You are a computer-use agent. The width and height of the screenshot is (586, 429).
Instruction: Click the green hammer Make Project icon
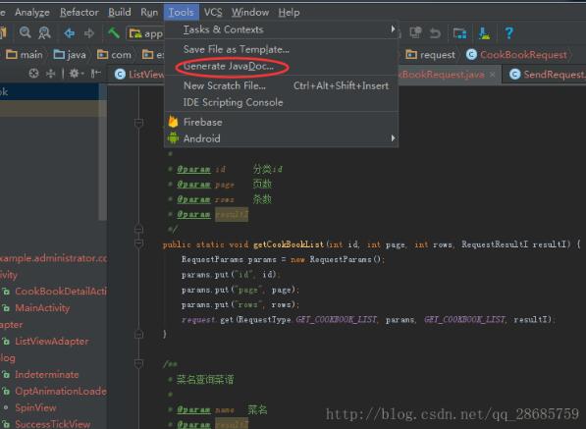click(x=114, y=32)
